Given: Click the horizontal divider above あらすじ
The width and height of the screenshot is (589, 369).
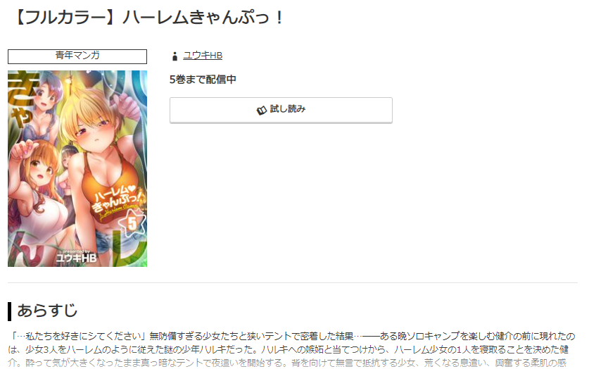Looking at the screenshot, I should click(293, 282).
